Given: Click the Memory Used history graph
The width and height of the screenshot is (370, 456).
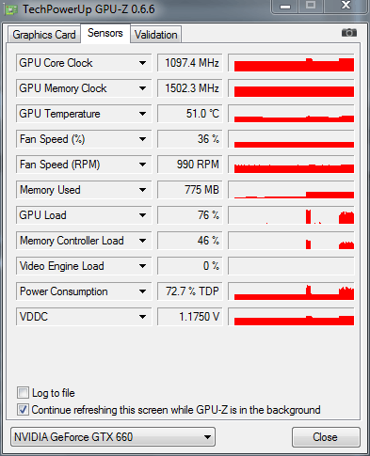Looking at the screenshot, I should (x=291, y=190).
